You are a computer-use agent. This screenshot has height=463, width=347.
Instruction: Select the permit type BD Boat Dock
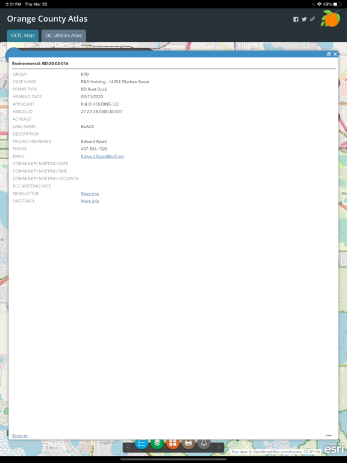pyautogui.click(x=94, y=89)
